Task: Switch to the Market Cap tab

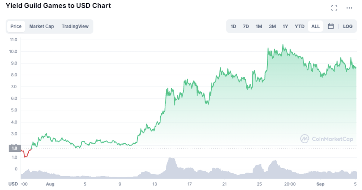Action: [x=42, y=26]
